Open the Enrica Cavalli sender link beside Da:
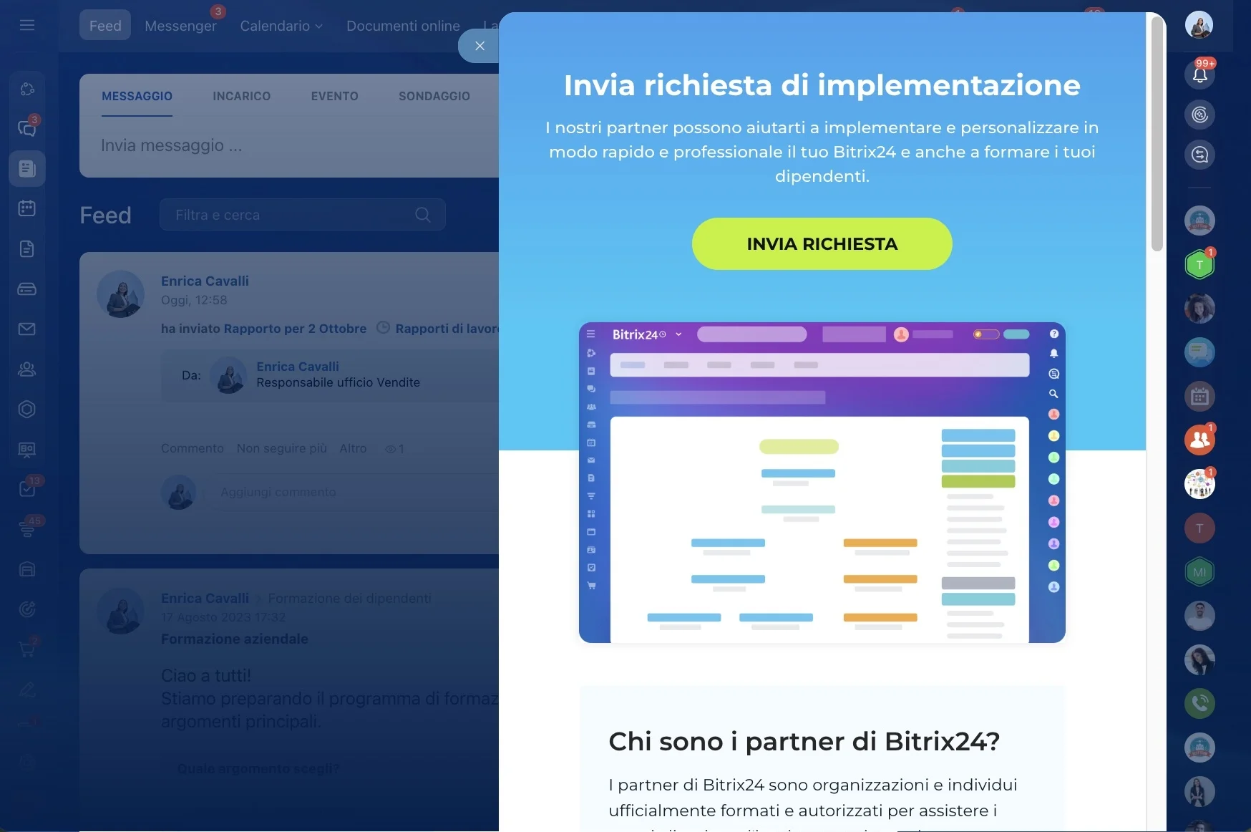The height and width of the screenshot is (832, 1251). point(298,367)
